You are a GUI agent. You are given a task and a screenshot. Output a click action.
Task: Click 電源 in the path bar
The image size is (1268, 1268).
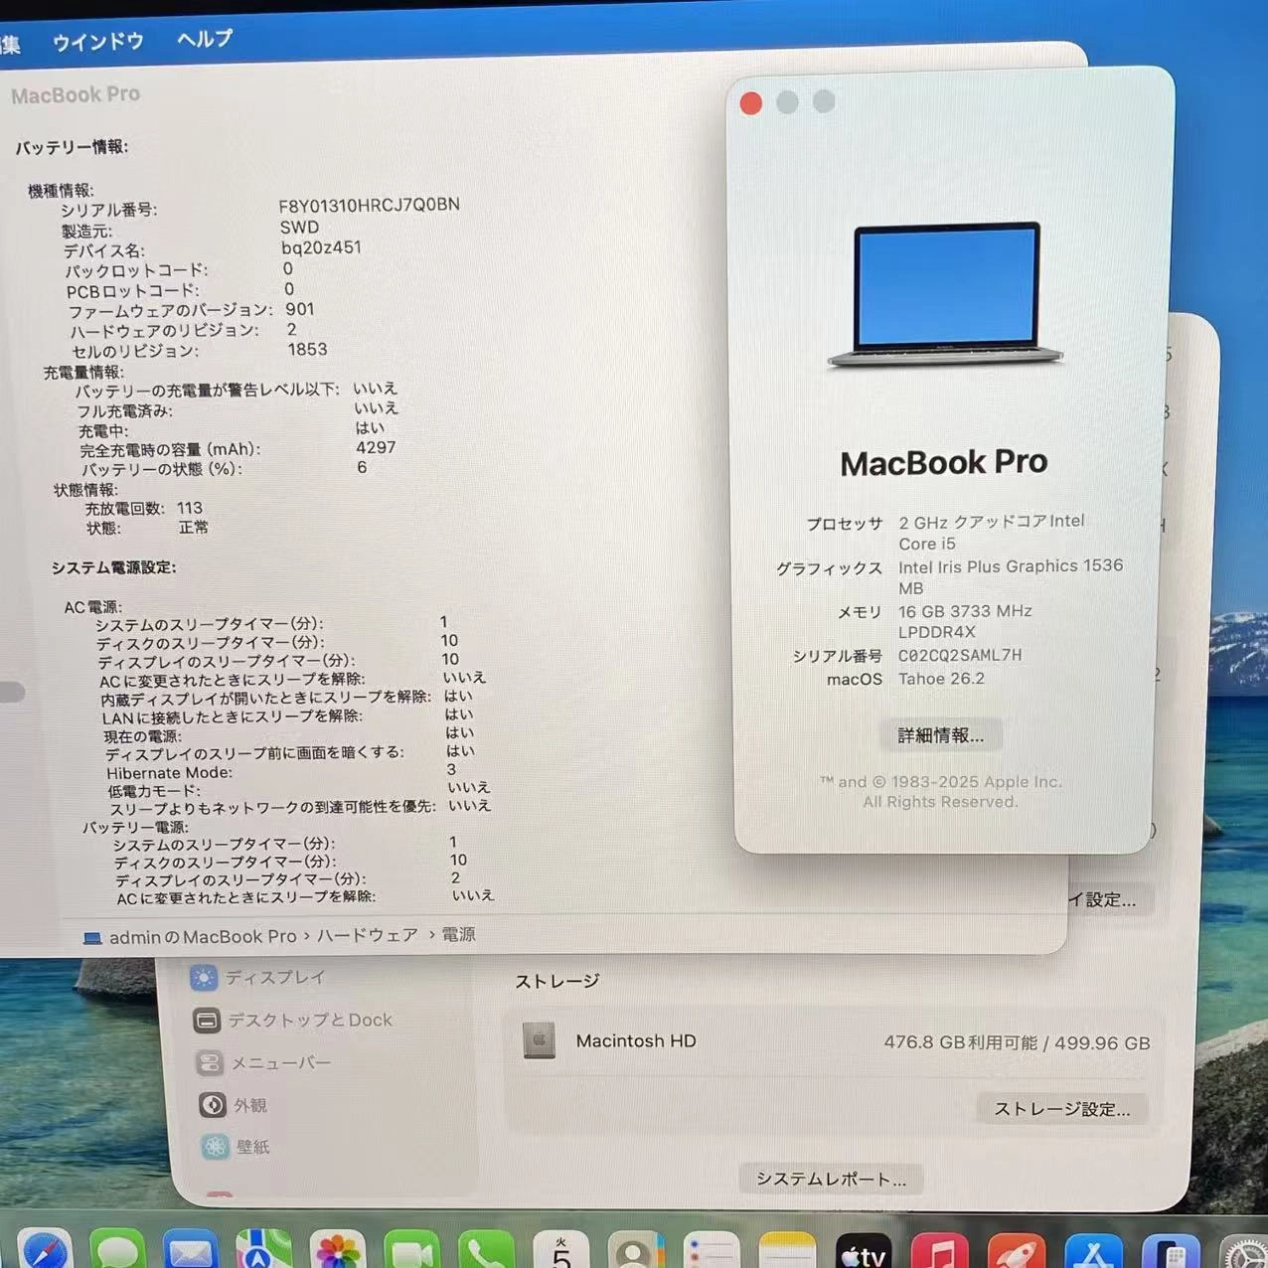pyautogui.click(x=458, y=934)
